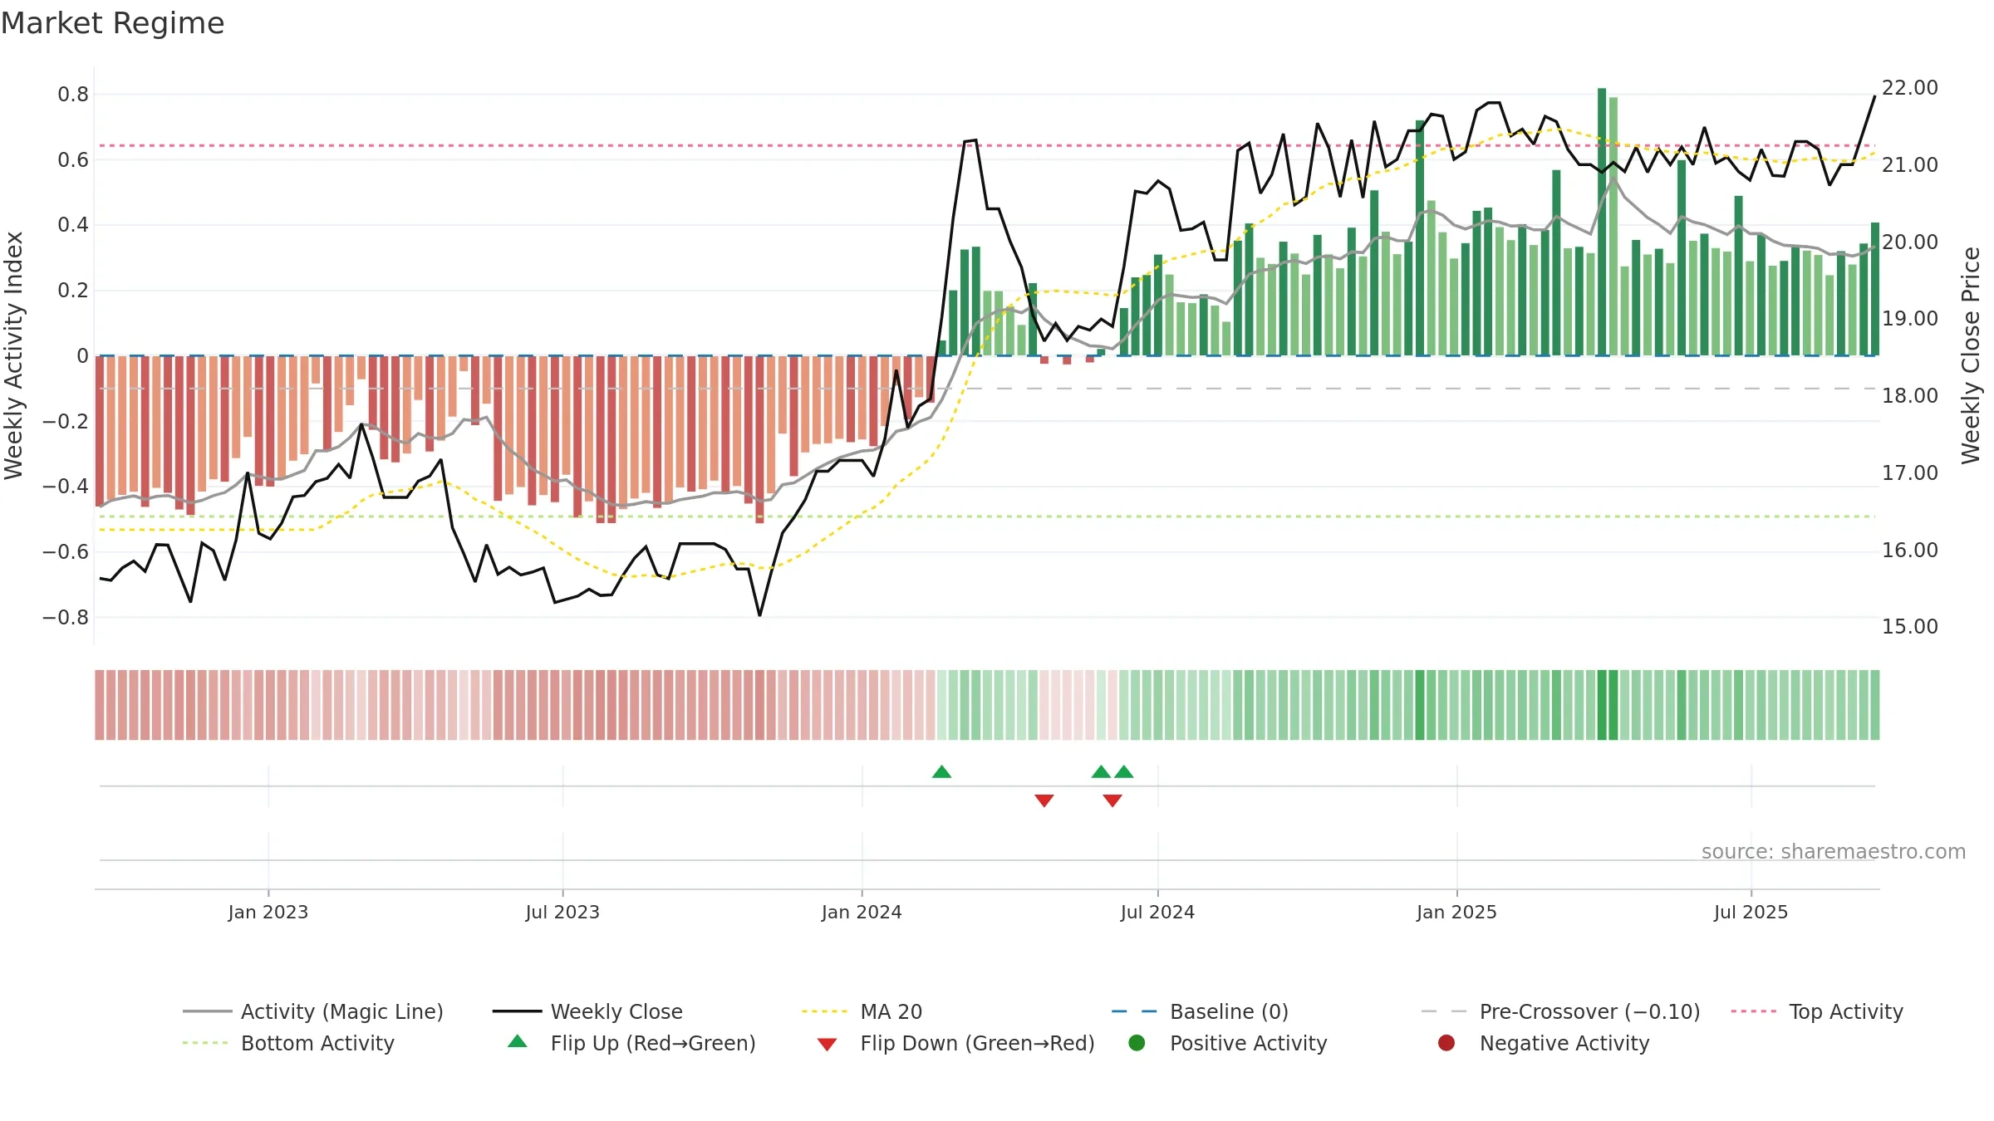
Task: Select the first green flip-up marker in early 2024
Action: (941, 771)
